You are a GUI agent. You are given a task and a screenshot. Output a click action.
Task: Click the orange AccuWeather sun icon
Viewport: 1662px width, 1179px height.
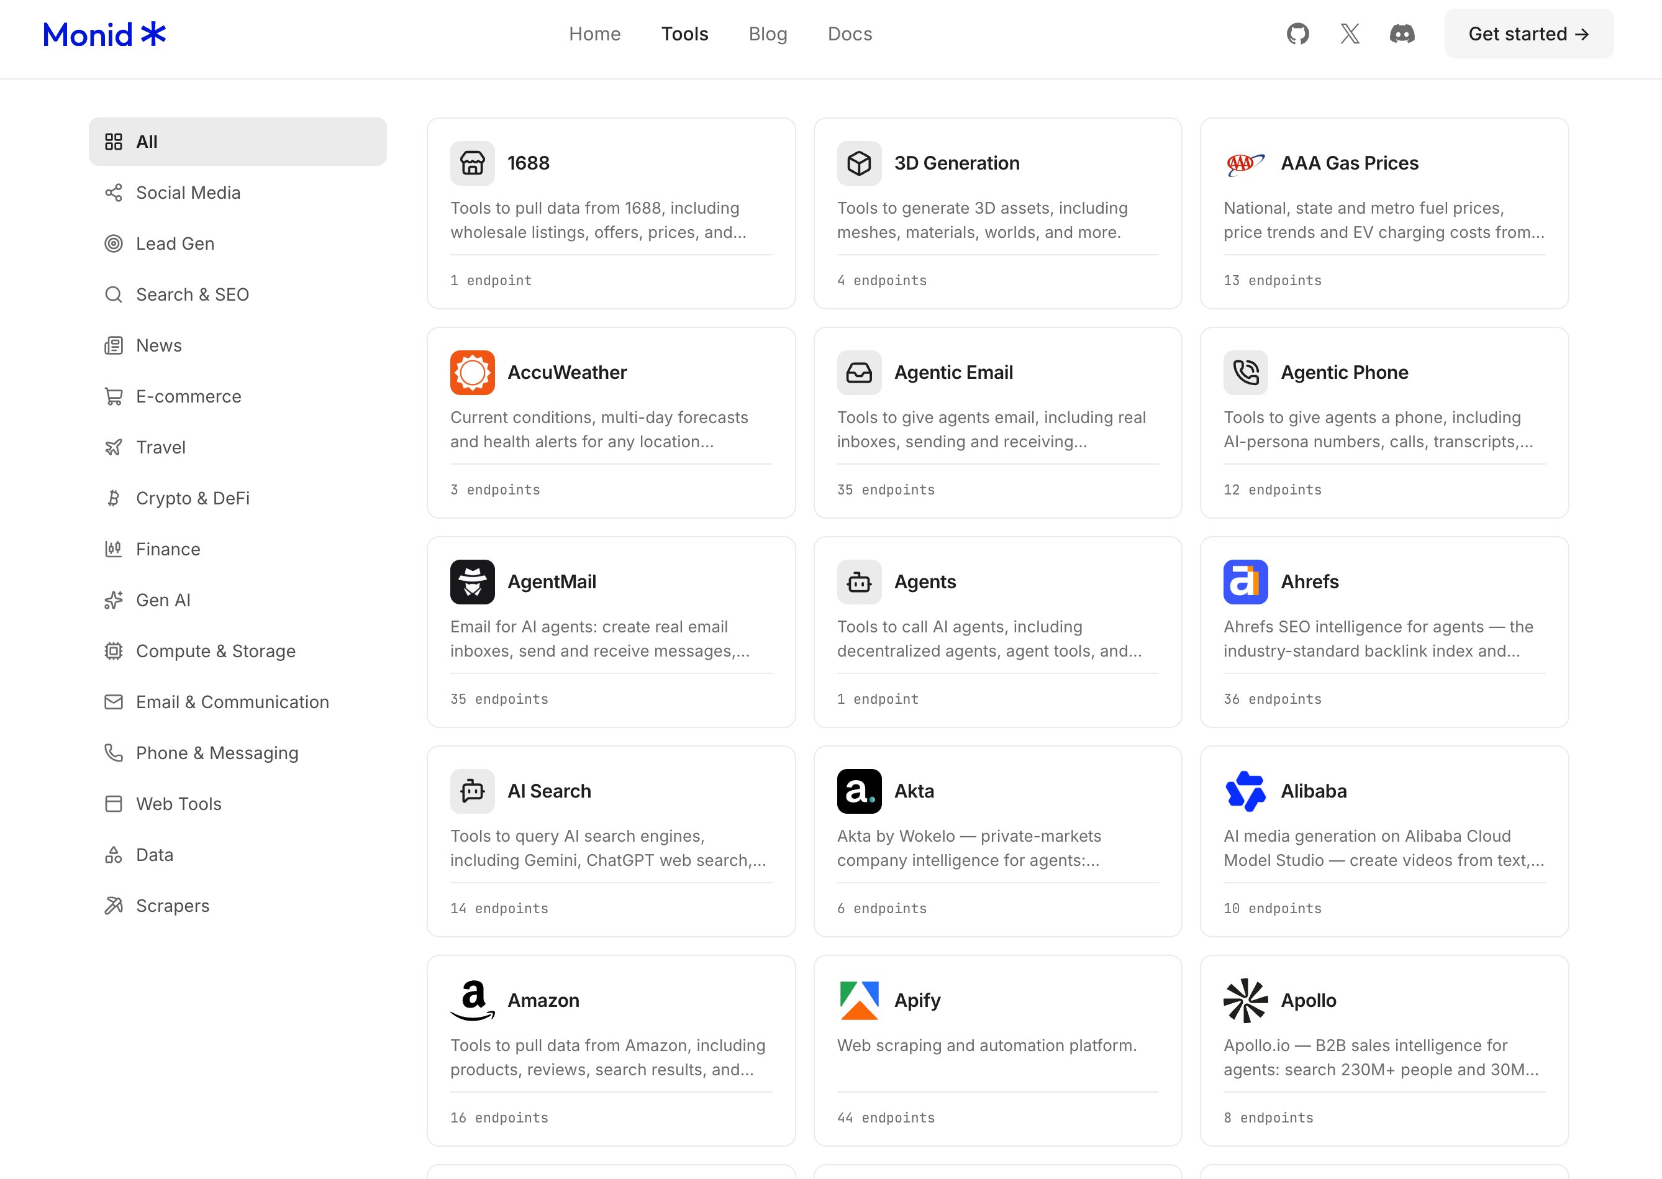(473, 373)
